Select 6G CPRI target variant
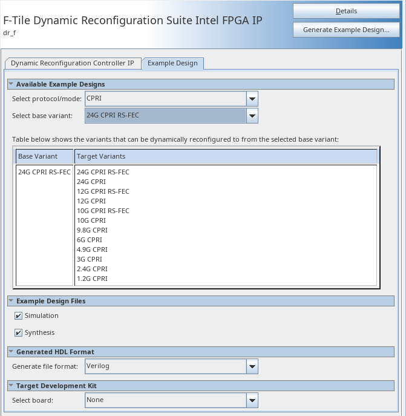 (x=90, y=240)
